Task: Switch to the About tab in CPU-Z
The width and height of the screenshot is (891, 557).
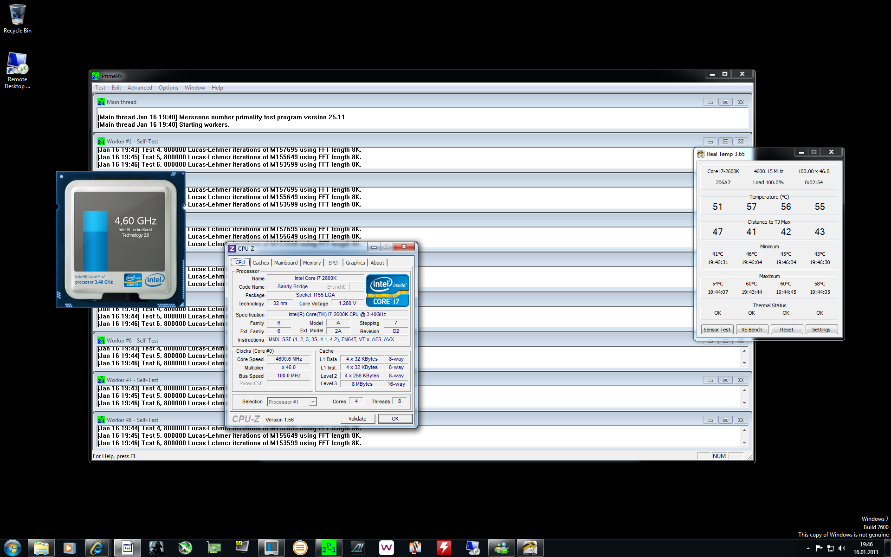Action: point(377,263)
